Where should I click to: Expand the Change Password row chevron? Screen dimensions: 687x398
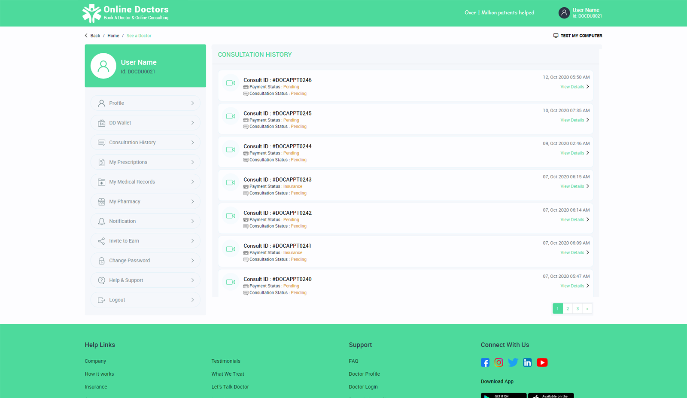point(192,261)
